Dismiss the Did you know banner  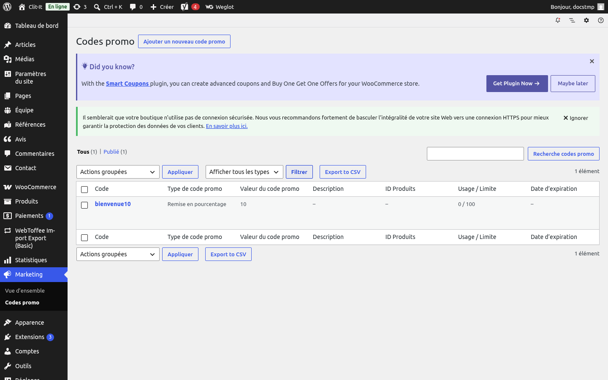coord(592,61)
